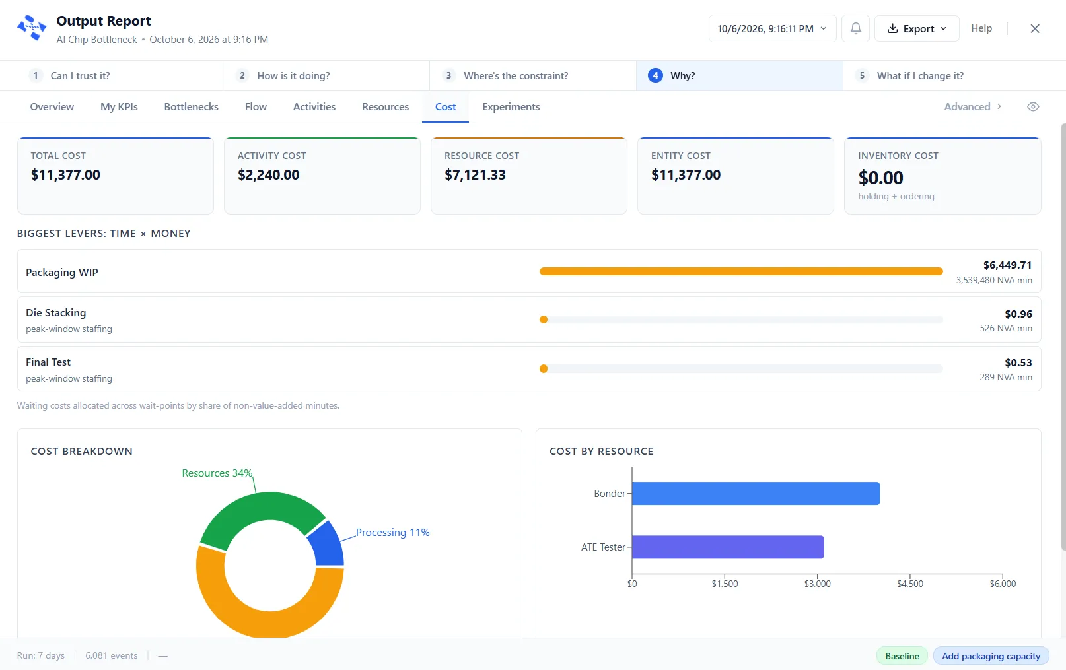Switch to the Experiments tab
Image resolution: width=1066 pixels, height=670 pixels.
511,107
